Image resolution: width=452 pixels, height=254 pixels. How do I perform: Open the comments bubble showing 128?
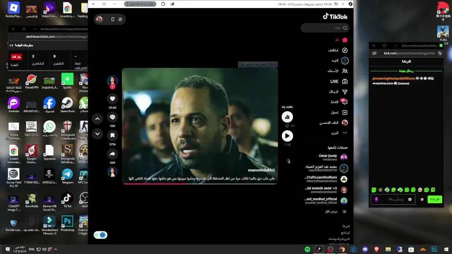tap(112, 117)
